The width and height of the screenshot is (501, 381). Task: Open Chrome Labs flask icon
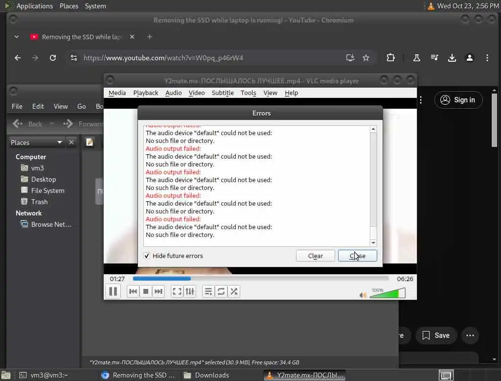tap(417, 58)
